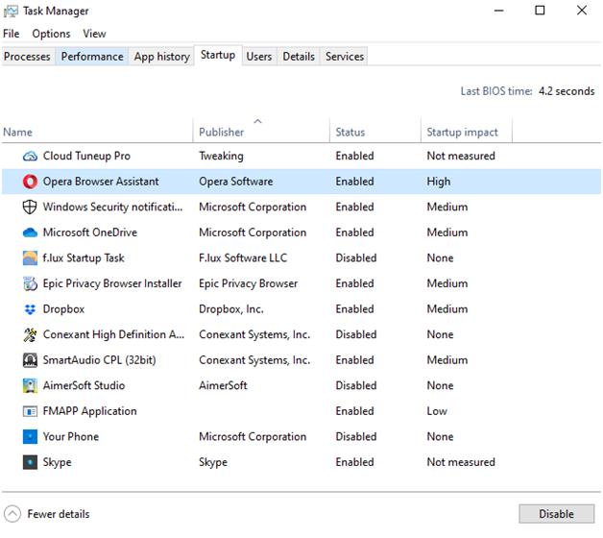Click the Cloud Tuneup Pro icon
Screen dimensions: 603x538
point(29,156)
